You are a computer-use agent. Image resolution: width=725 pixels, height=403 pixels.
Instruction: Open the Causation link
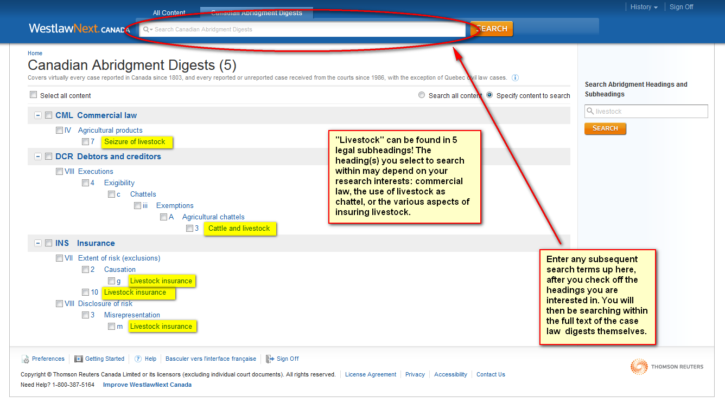coord(120,269)
